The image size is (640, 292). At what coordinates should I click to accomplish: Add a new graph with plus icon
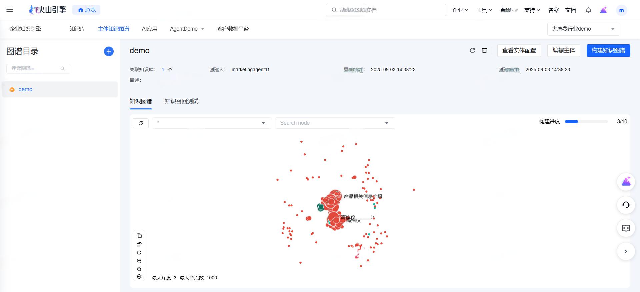tap(109, 51)
